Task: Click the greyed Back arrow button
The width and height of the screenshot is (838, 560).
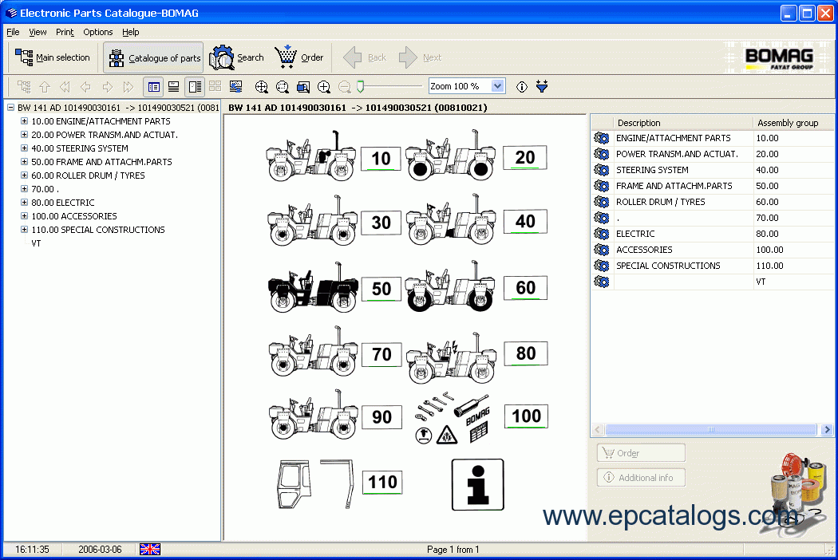Action: tap(365, 57)
